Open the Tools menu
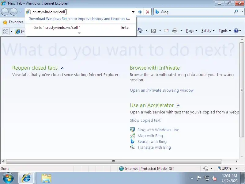245x184 pixels. point(225,31)
